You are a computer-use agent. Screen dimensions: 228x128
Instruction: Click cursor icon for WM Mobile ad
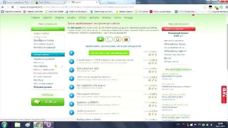click(72, 96)
